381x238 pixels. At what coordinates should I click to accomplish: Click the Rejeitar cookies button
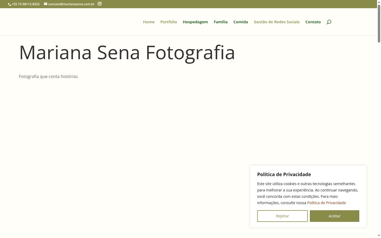pos(282,216)
